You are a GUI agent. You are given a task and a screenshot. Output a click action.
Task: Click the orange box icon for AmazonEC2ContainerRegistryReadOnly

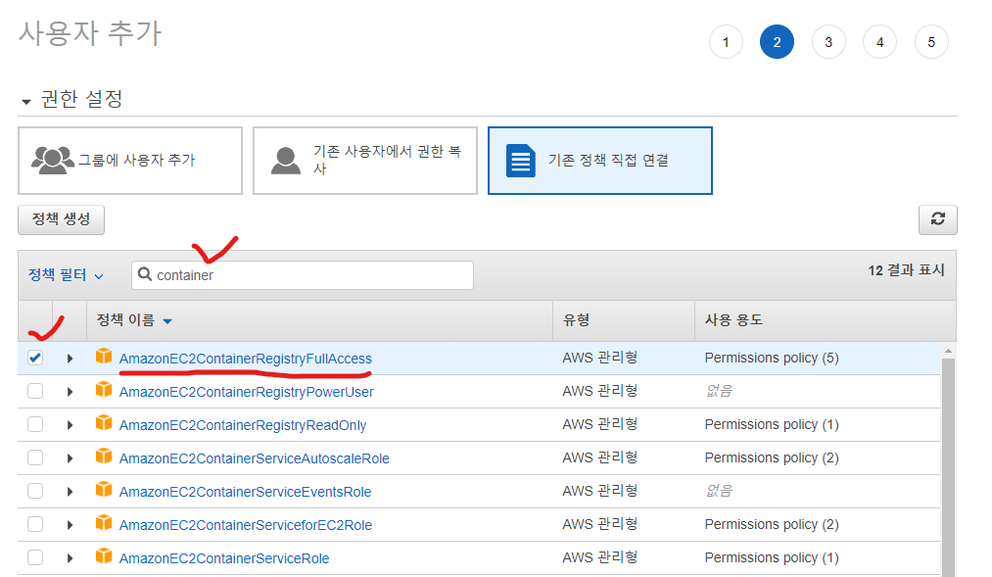[104, 422]
